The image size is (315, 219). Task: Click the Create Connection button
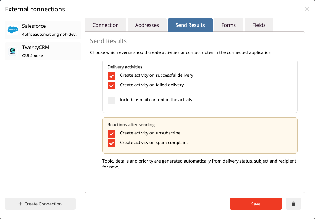pyautogui.click(x=40, y=204)
